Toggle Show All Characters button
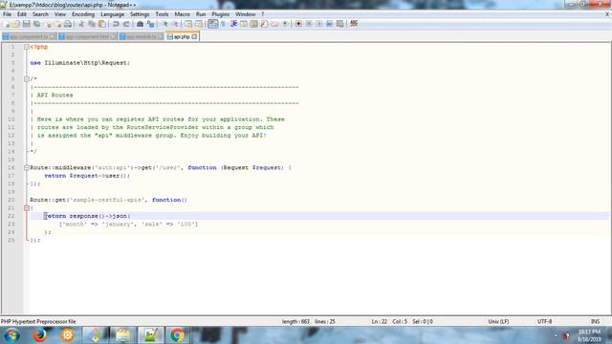Viewport: 612px width, 344px height. click(x=223, y=24)
